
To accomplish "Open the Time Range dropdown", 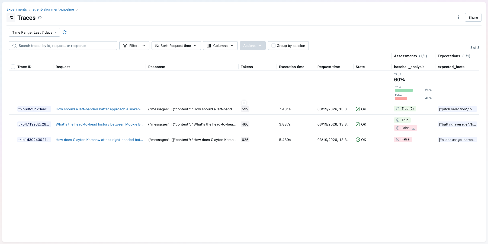I will point(34,32).
